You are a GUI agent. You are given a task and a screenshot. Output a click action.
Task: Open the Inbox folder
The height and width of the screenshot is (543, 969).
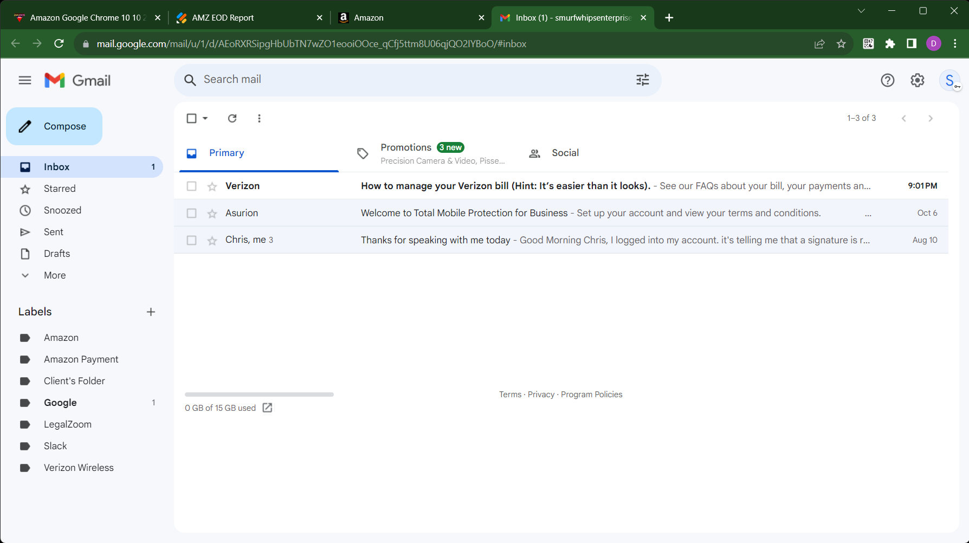coord(82,167)
